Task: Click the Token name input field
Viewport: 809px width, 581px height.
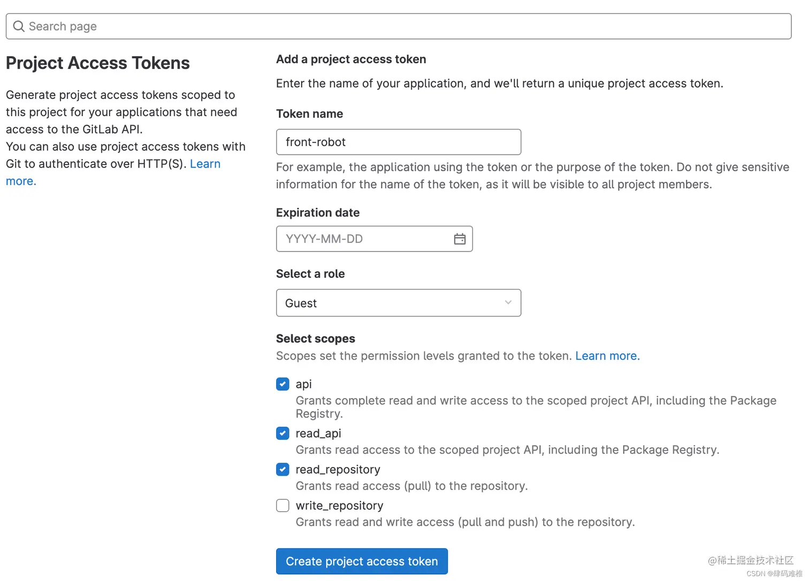Action: click(x=399, y=142)
